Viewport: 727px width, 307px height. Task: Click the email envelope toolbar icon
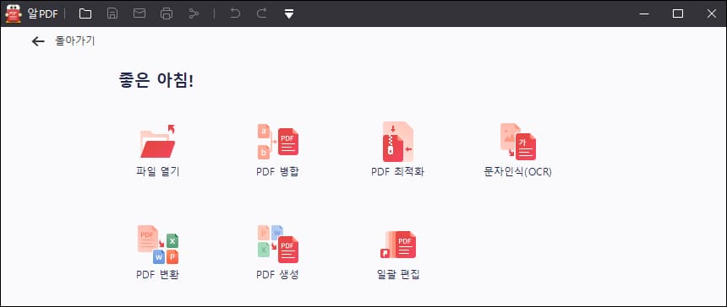coord(139,13)
